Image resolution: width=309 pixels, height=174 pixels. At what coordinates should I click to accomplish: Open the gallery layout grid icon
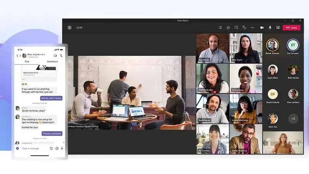(70, 27)
